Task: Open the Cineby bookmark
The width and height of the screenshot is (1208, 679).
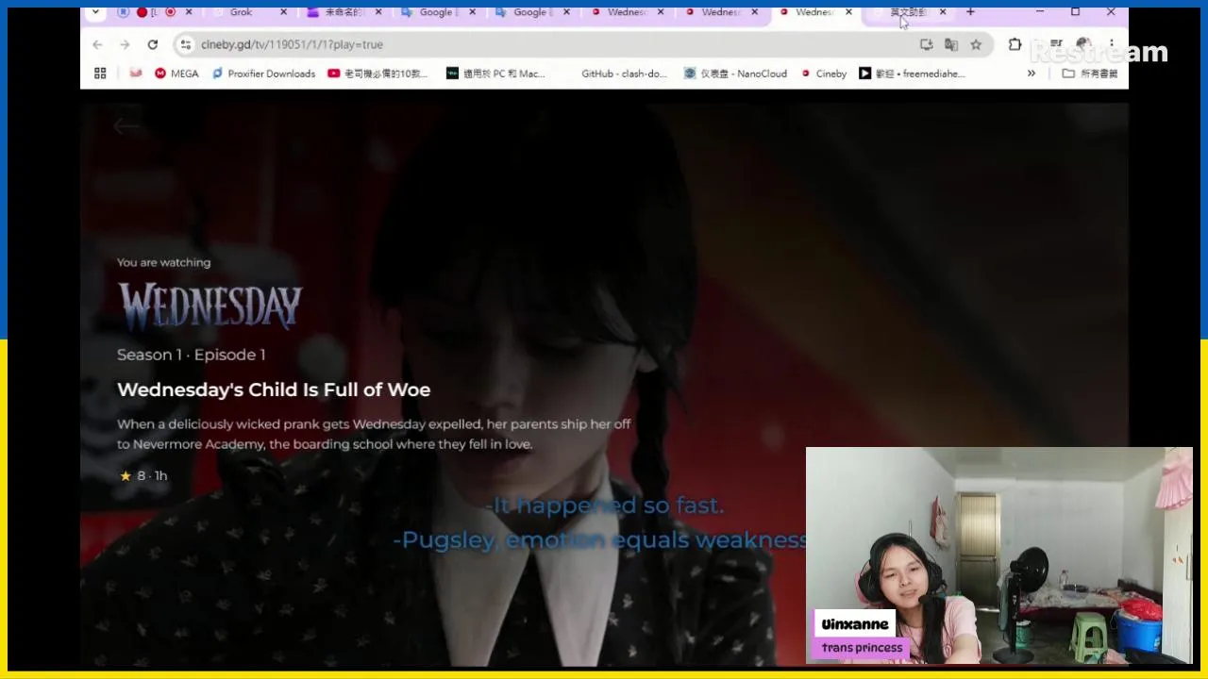Action: (x=824, y=74)
